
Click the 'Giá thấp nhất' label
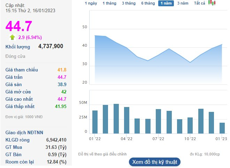point(20,107)
